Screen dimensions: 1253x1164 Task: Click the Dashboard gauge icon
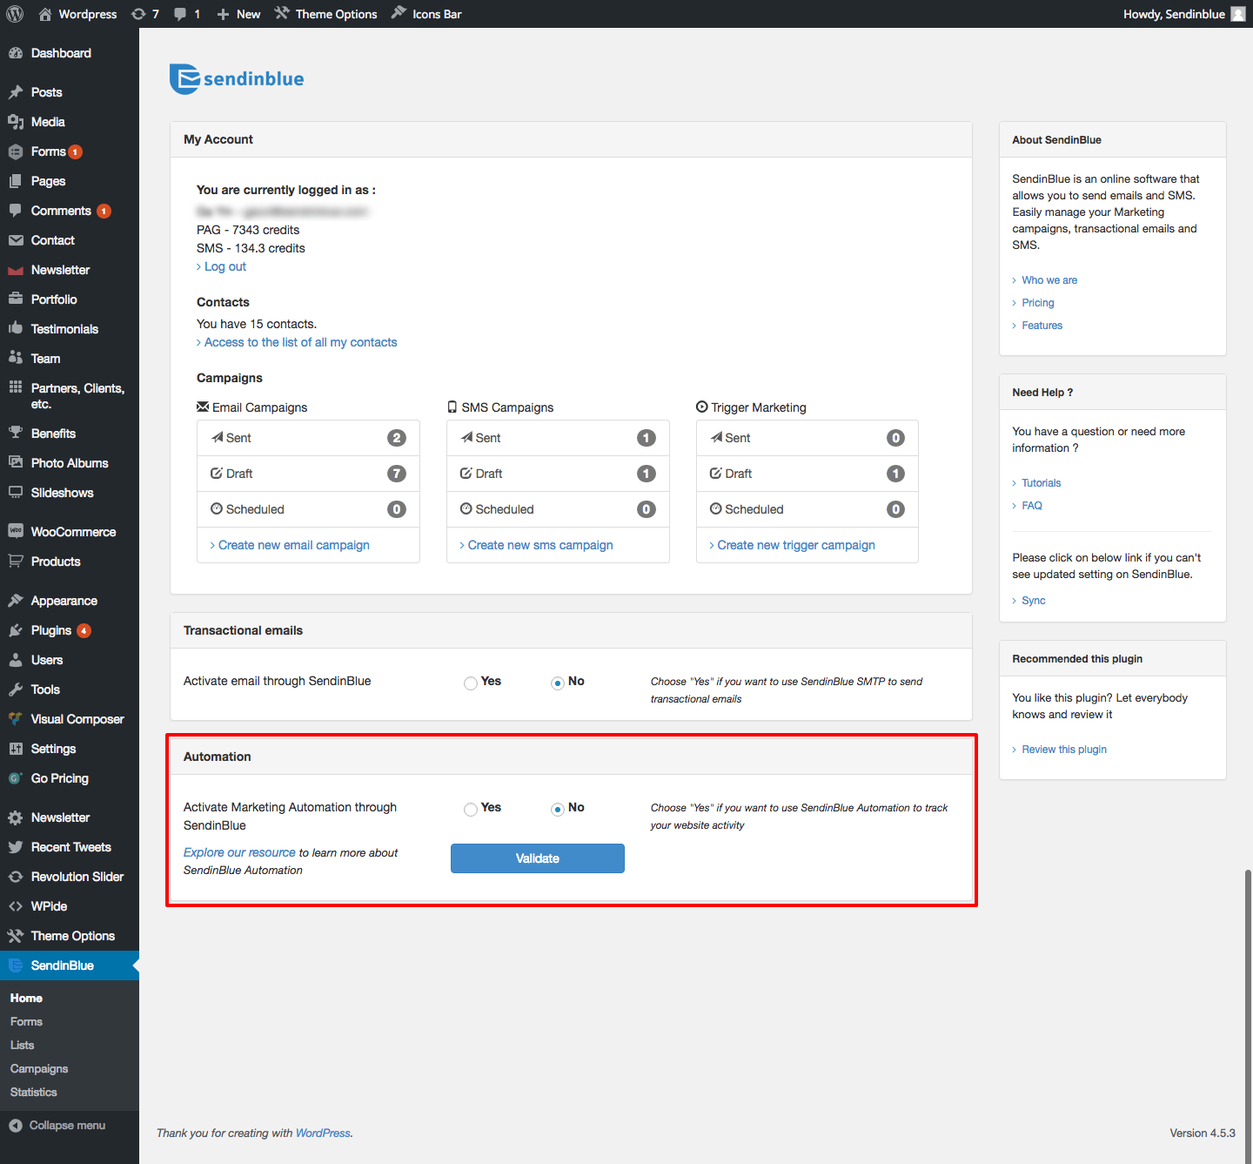16,53
